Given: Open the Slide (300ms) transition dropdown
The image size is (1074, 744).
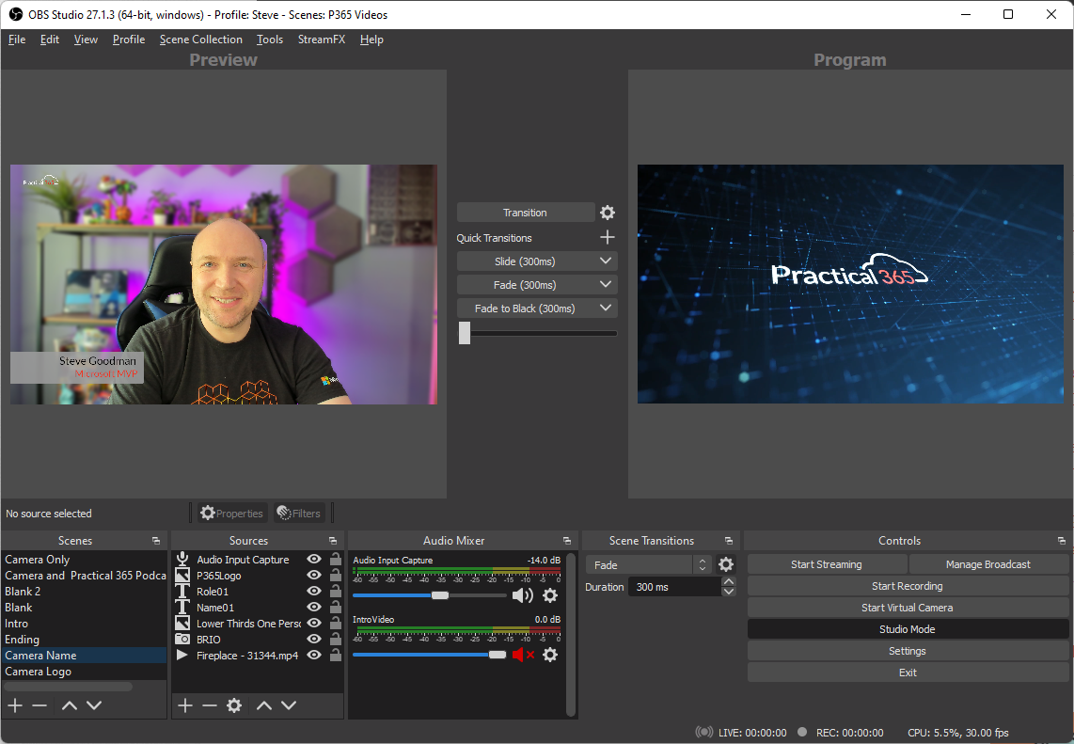Looking at the screenshot, I should coord(537,261).
